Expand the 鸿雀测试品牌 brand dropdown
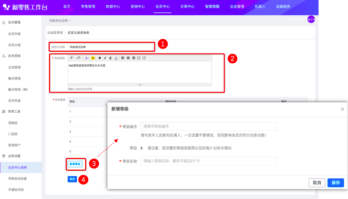This screenshot has height=199, width=348. (x=60, y=21)
